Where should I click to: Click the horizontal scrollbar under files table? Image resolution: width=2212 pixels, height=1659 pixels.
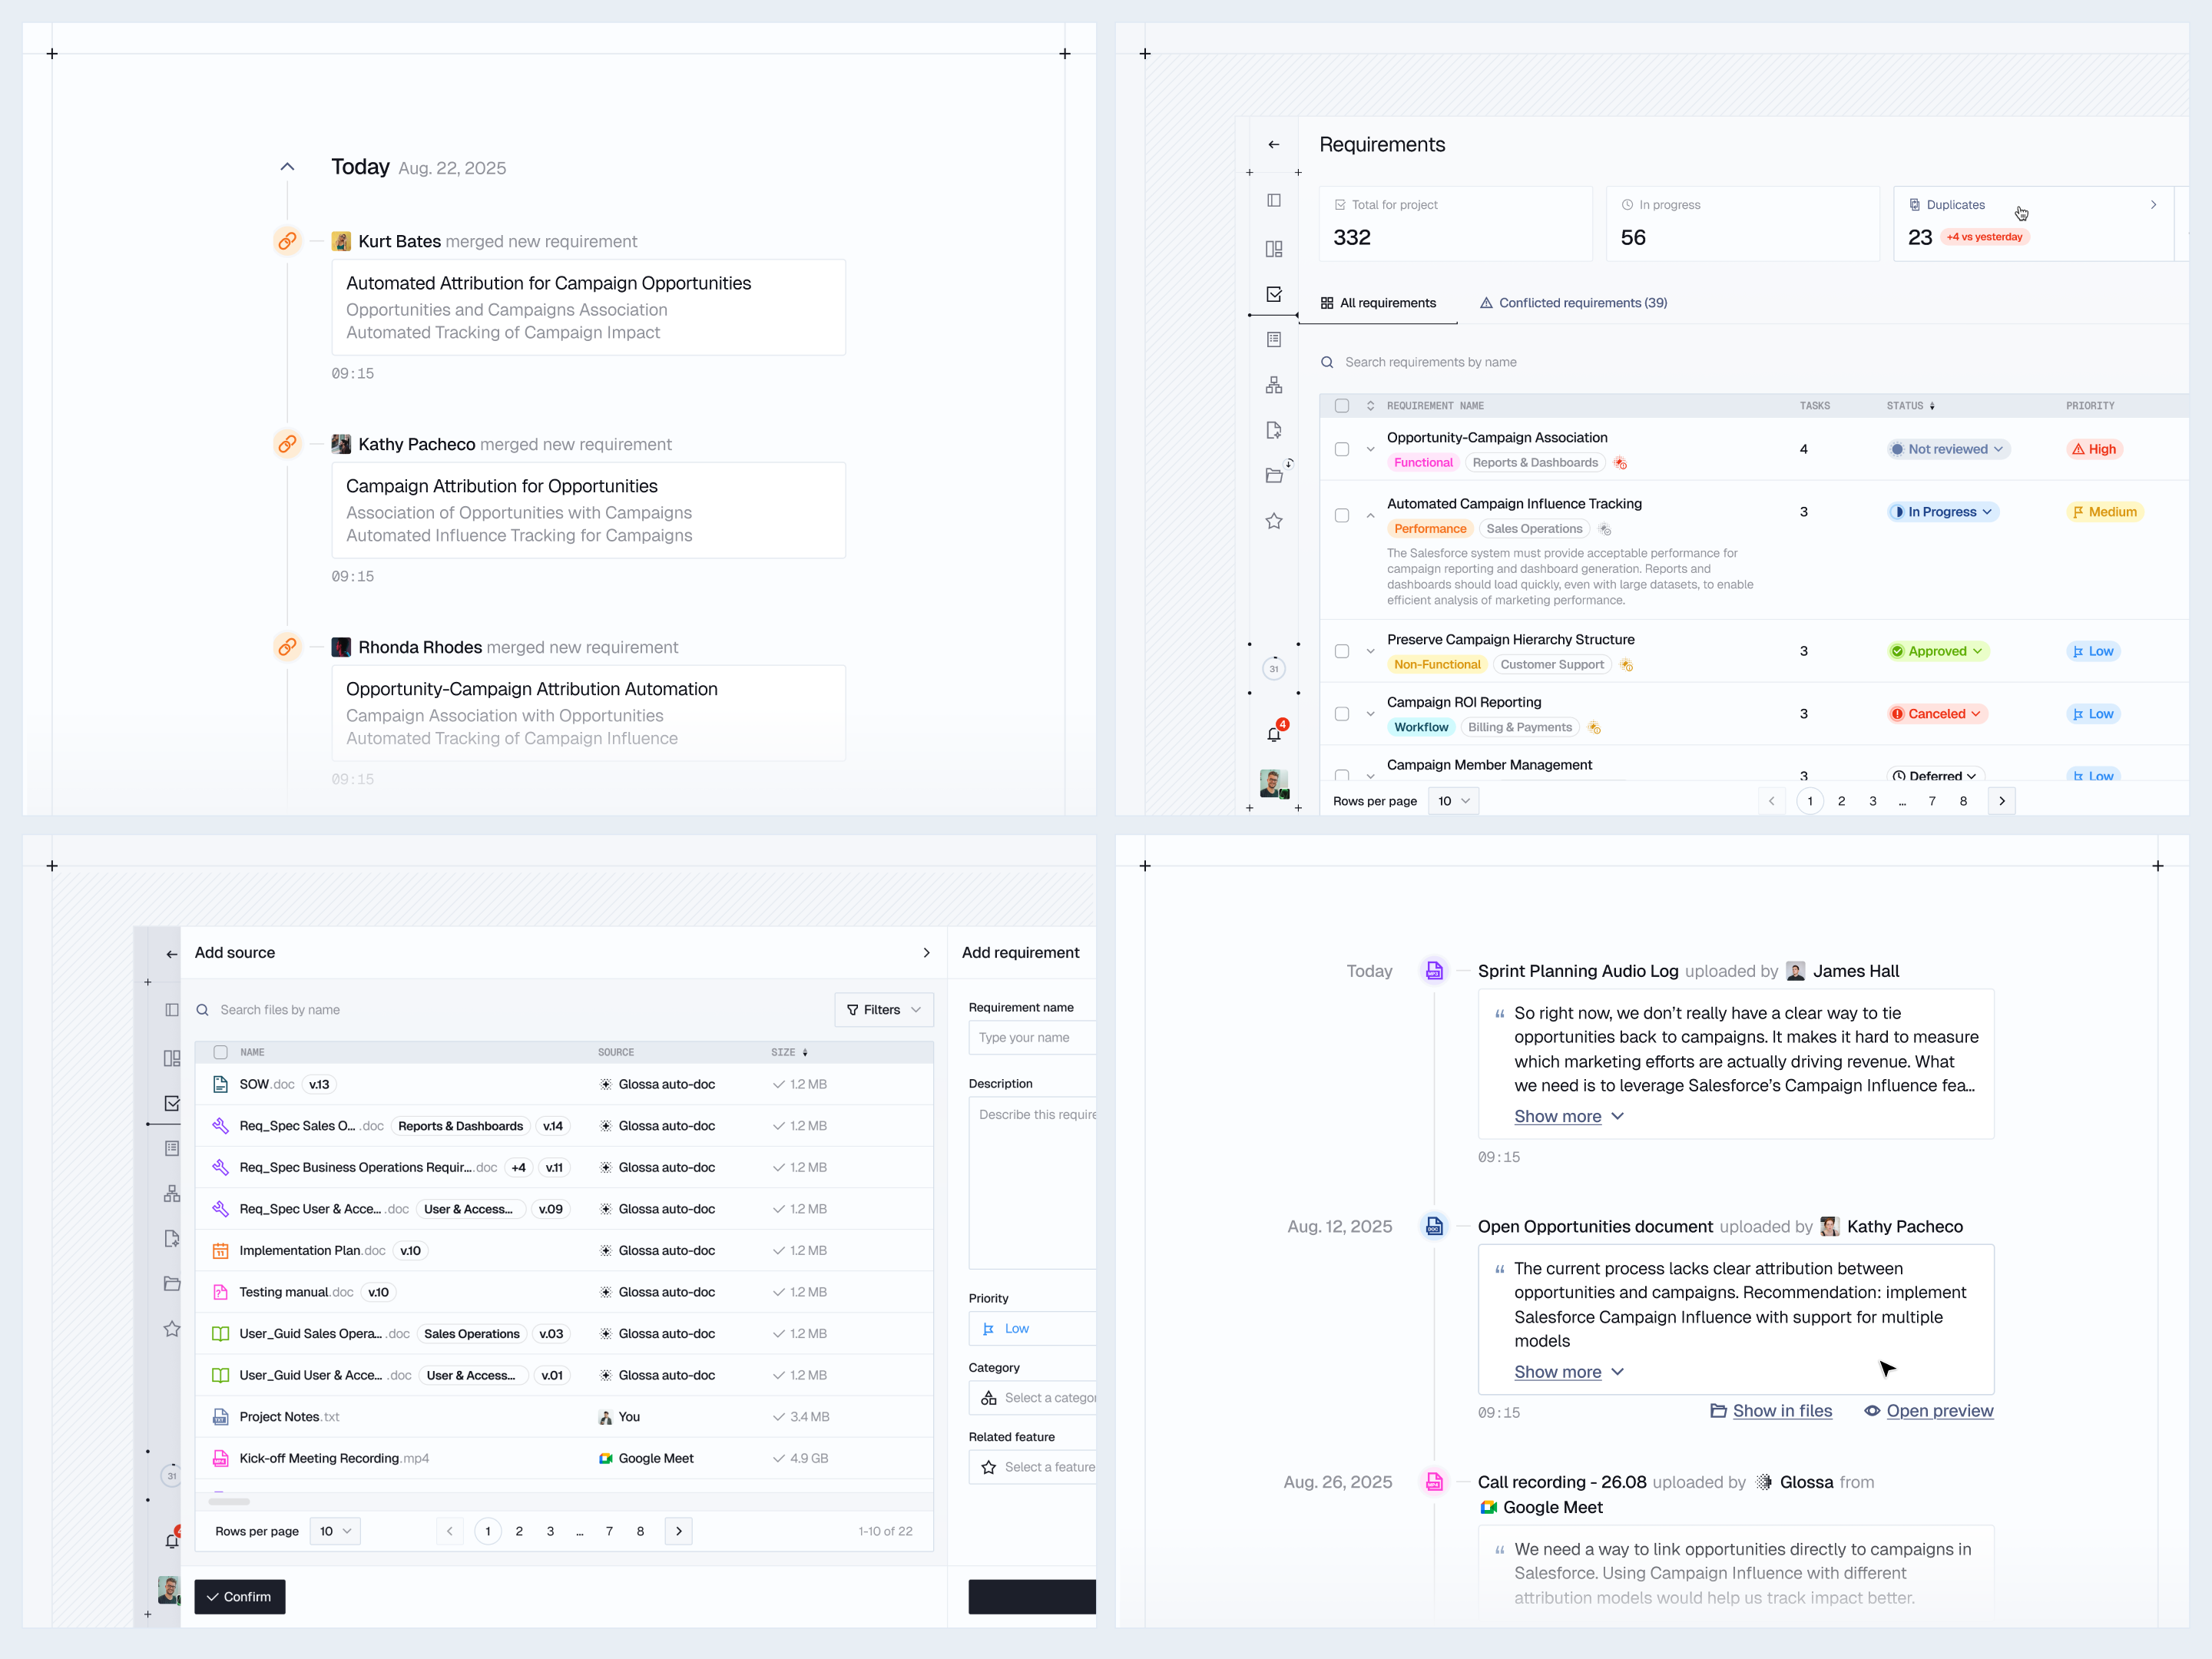(x=229, y=1501)
